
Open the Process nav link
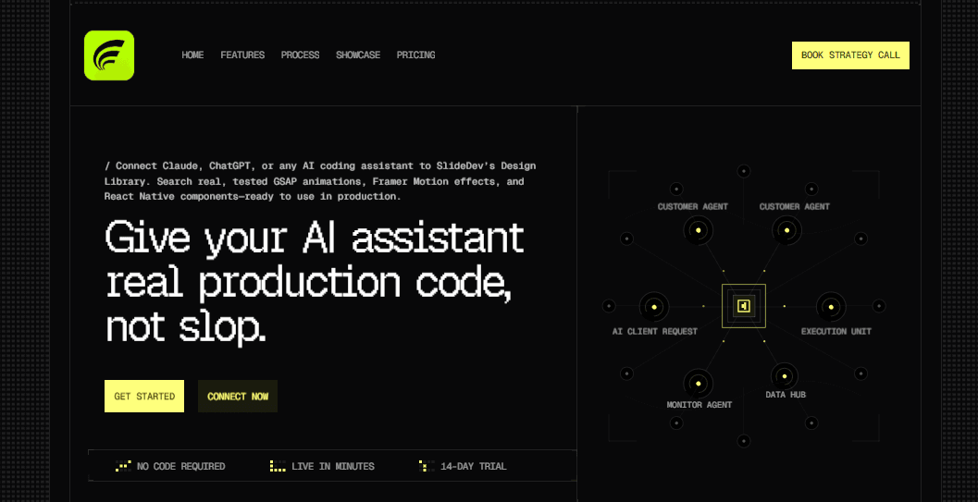tap(300, 55)
